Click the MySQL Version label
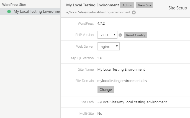Viewport: 190px width, 118px height. (82, 58)
